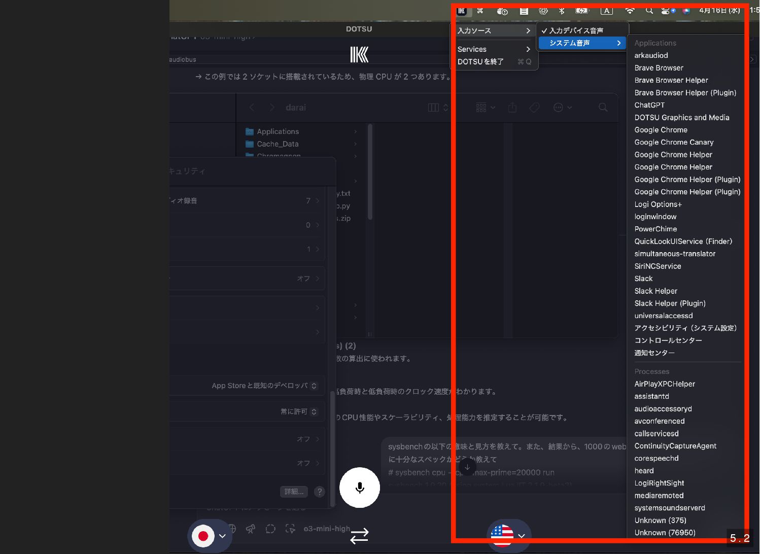
Task: Swap languages with the double-arrow icon
Action: (x=359, y=536)
